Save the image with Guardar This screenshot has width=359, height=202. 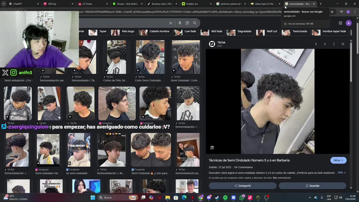tap(312, 186)
